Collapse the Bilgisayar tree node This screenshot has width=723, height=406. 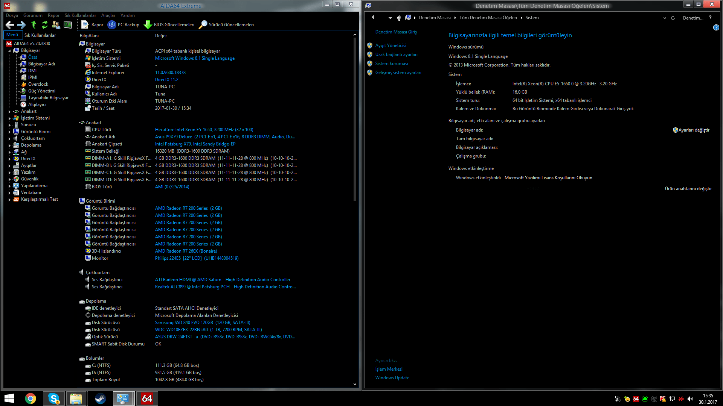(x=9, y=51)
